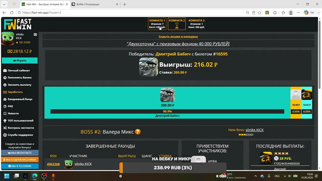
Task: Go to Новости in sidebar
Action: (x=13, y=113)
